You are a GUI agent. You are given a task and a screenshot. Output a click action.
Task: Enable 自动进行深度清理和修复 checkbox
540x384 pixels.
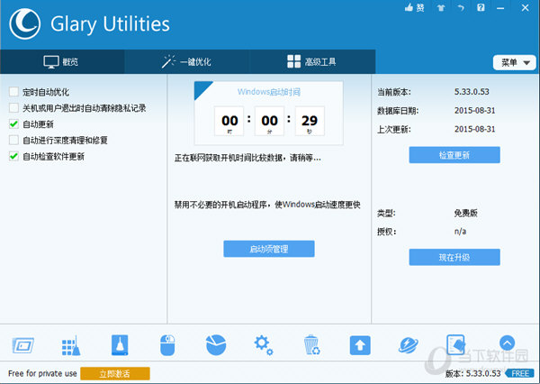[13, 140]
